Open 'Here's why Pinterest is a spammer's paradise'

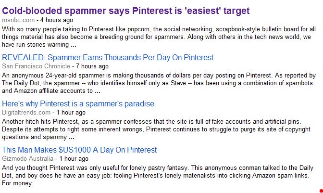click(x=78, y=103)
